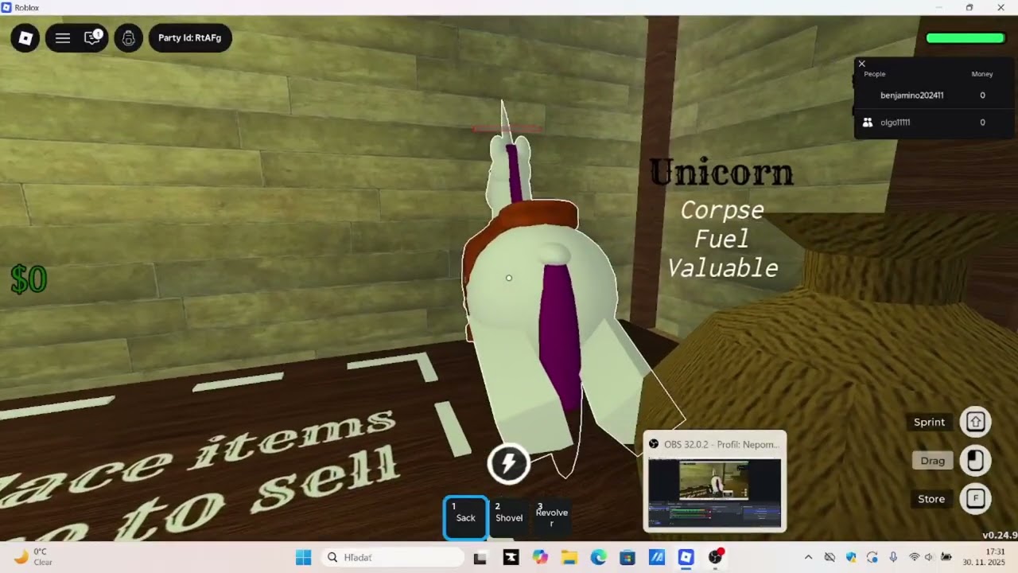Open Microsoft Edge from the taskbar
The height and width of the screenshot is (573, 1018).
coord(598,557)
